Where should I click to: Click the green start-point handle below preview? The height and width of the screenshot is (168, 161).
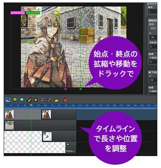[80, 89]
